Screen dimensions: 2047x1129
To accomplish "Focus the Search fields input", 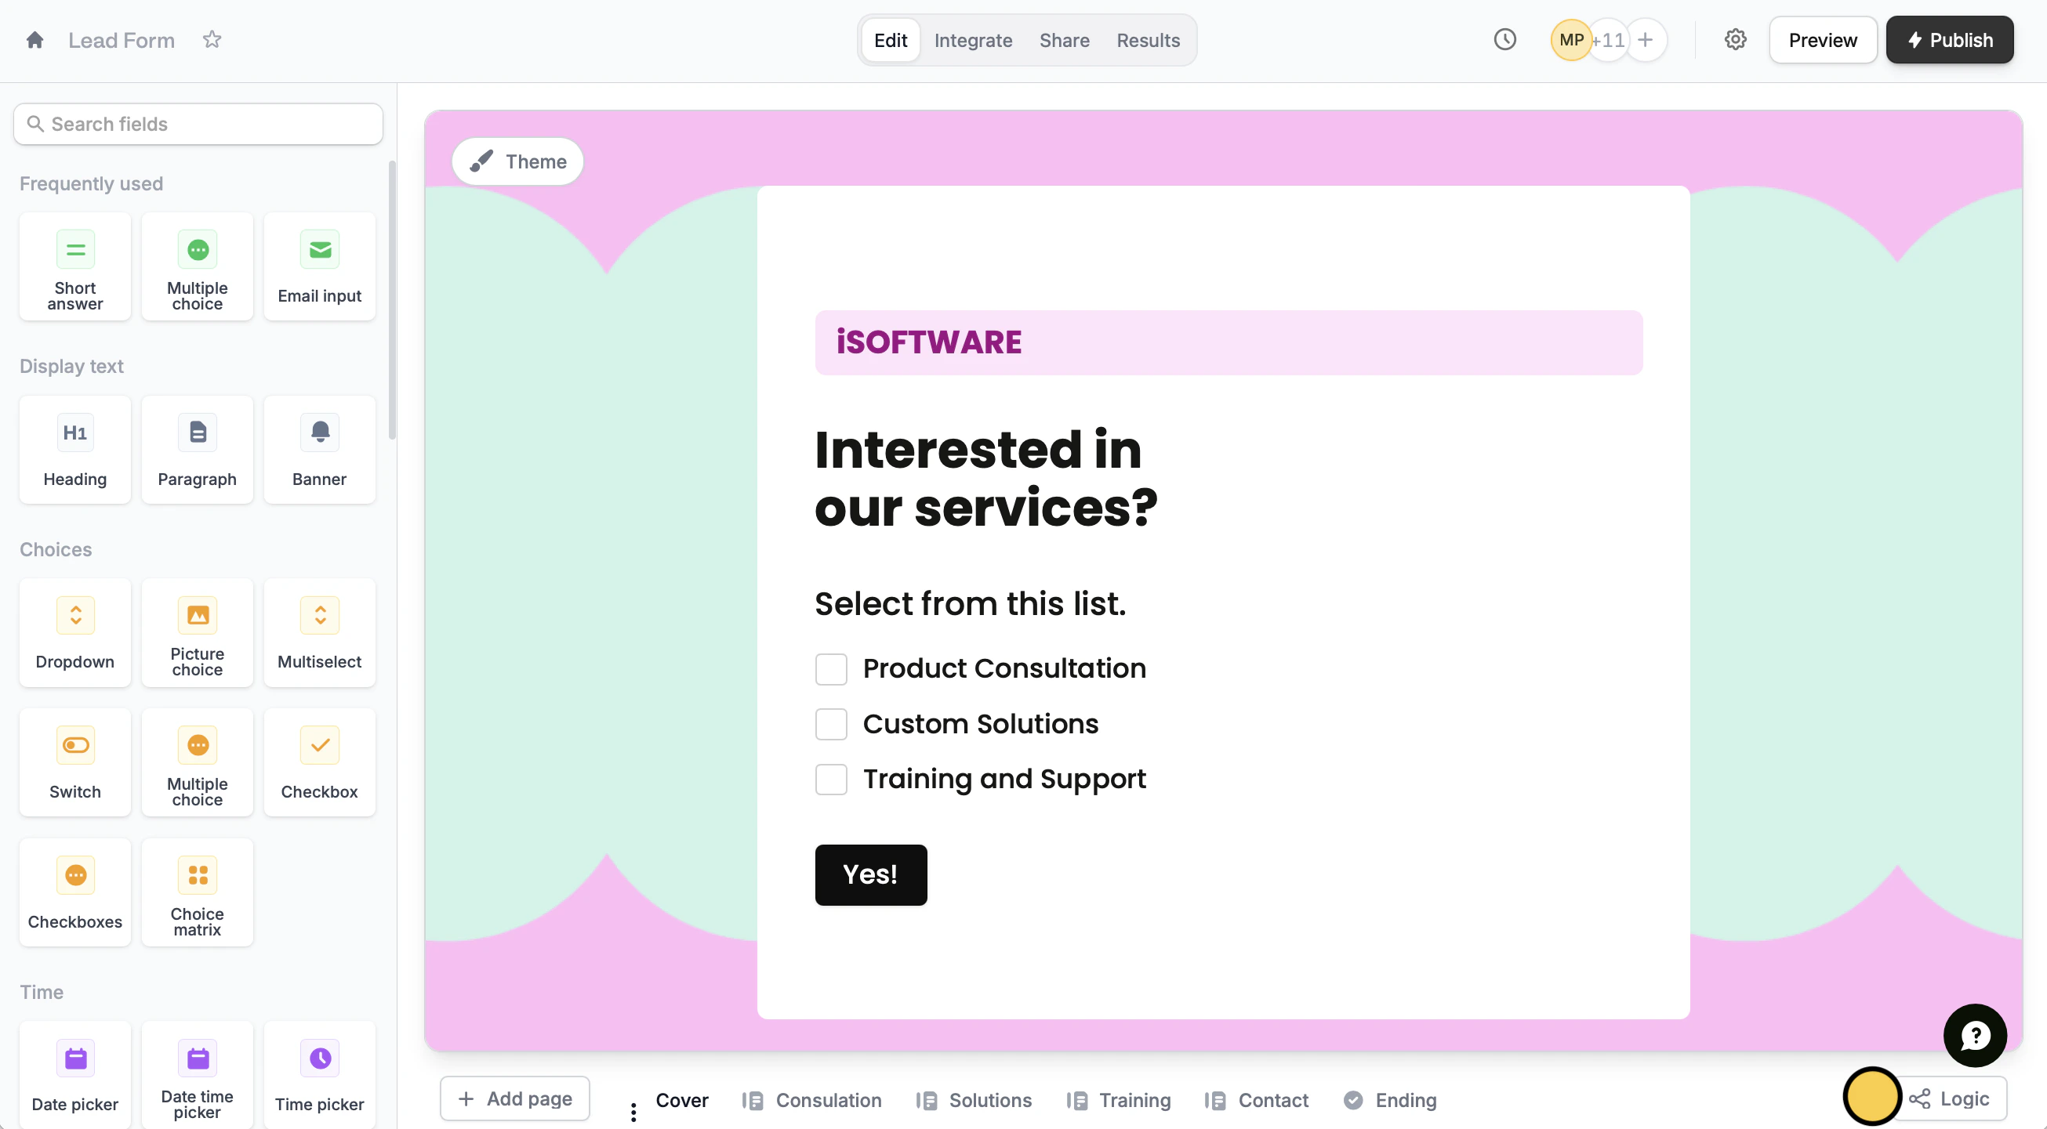I will pos(198,124).
